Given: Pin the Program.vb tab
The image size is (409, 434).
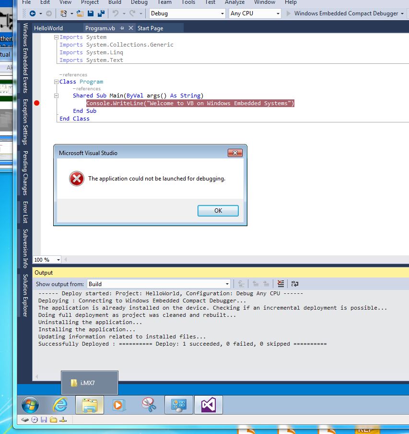Looking at the screenshot, I should click(122, 28).
